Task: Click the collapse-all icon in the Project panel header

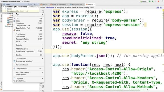Action: (x=31, y=4)
